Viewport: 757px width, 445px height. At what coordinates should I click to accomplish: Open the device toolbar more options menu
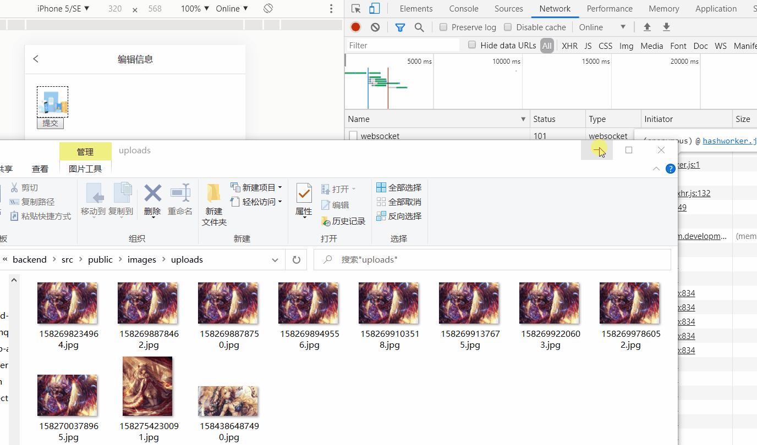click(x=331, y=9)
